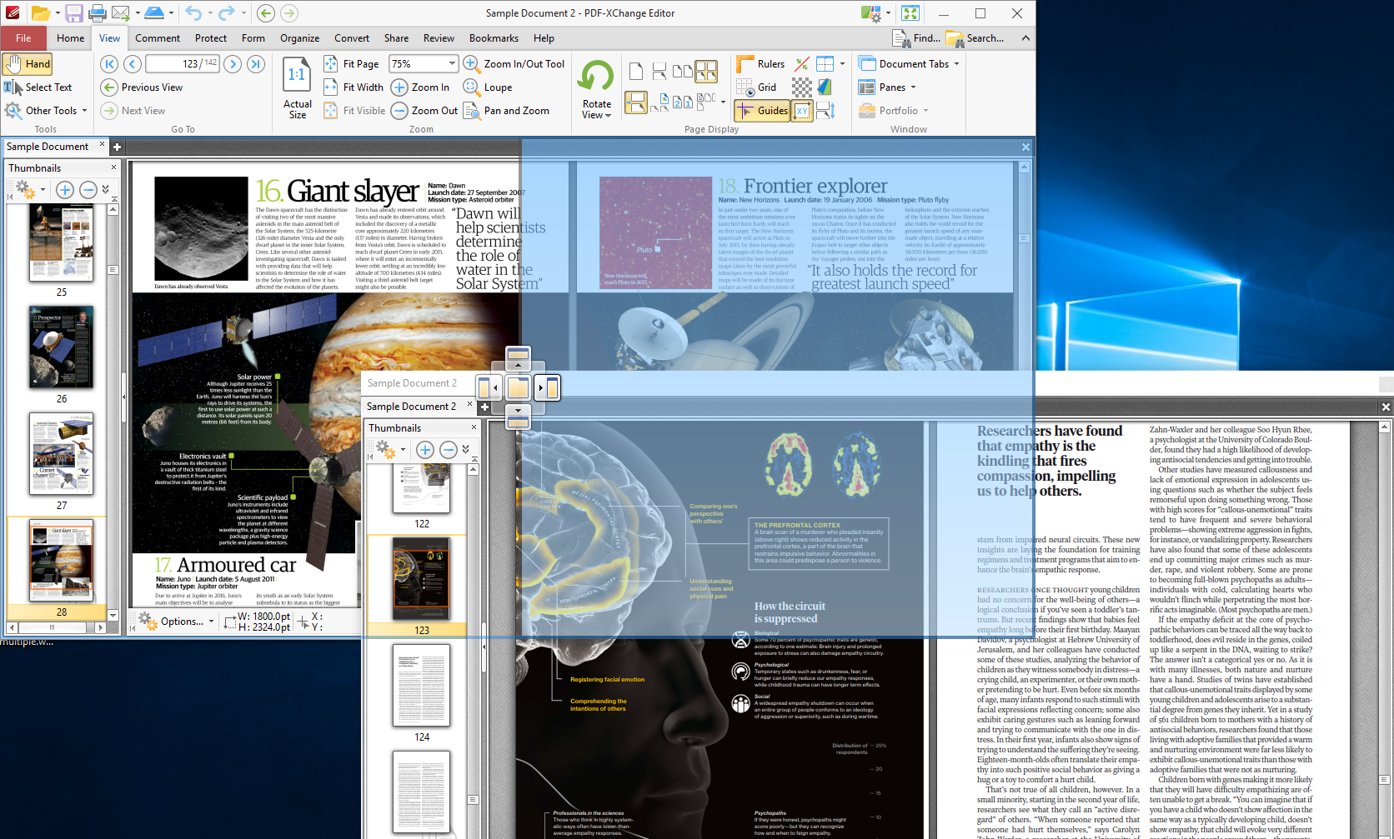This screenshot has width=1394, height=839.
Task: Enlarge thumbnails in the left Thumbnails pane
Action: pos(64,190)
